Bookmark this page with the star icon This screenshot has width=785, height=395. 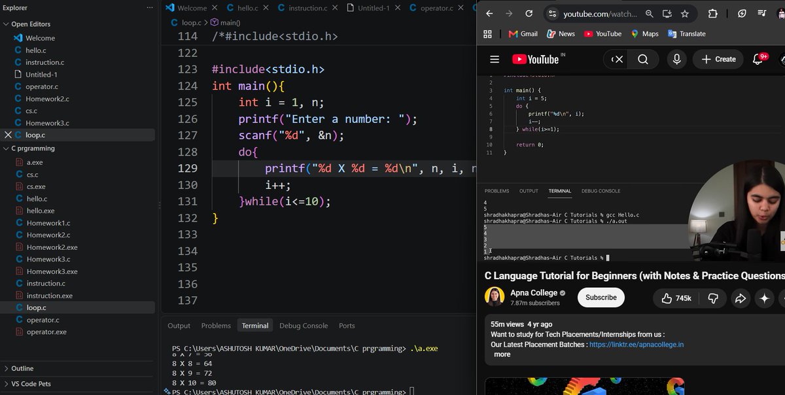tap(685, 14)
